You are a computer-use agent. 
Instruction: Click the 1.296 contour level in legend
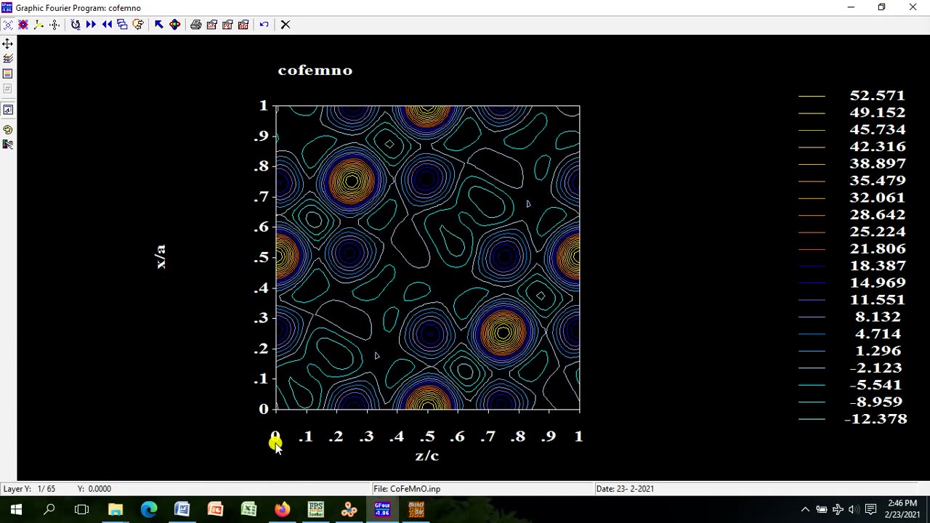tap(878, 351)
